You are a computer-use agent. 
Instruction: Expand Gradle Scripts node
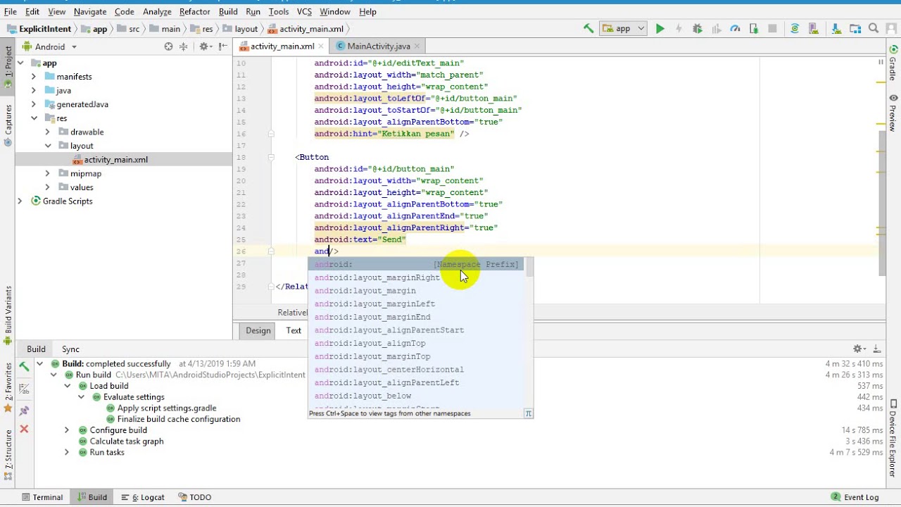tap(20, 201)
